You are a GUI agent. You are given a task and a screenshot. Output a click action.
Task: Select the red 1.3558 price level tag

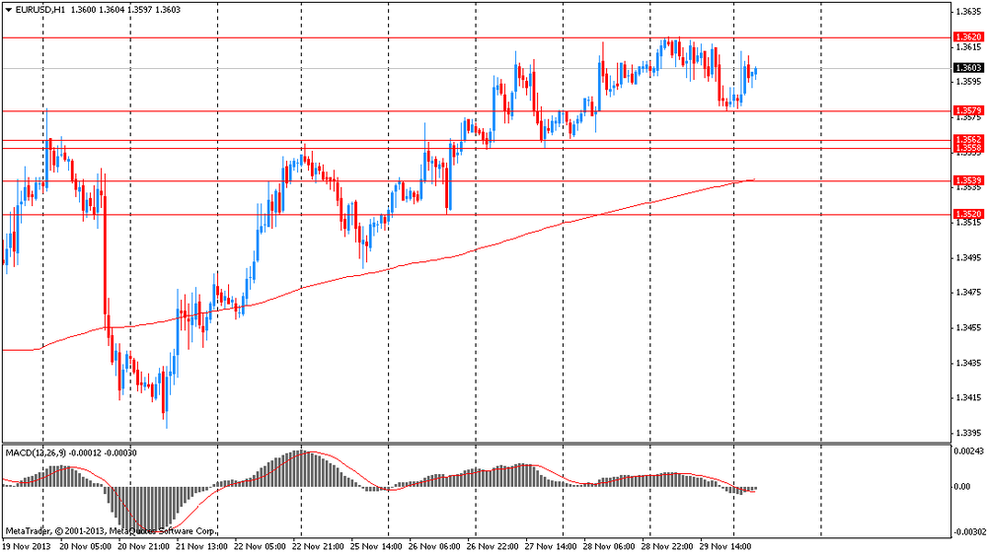969,149
